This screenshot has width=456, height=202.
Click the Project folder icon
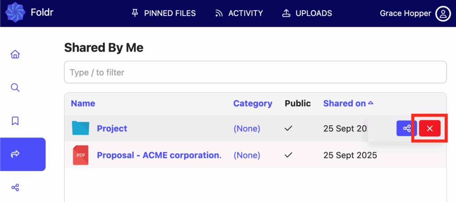(x=81, y=129)
